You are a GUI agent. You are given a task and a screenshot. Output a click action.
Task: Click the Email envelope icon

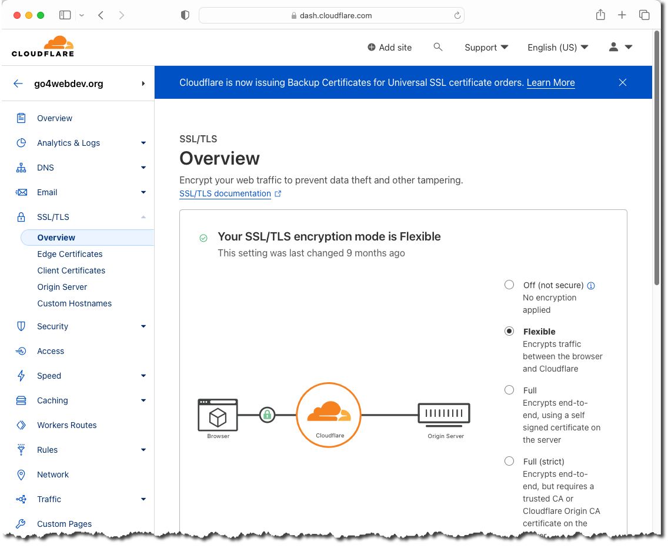point(21,192)
